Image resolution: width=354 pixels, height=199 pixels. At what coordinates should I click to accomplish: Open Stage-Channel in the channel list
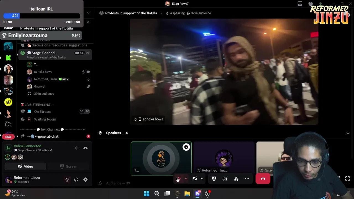point(55,55)
